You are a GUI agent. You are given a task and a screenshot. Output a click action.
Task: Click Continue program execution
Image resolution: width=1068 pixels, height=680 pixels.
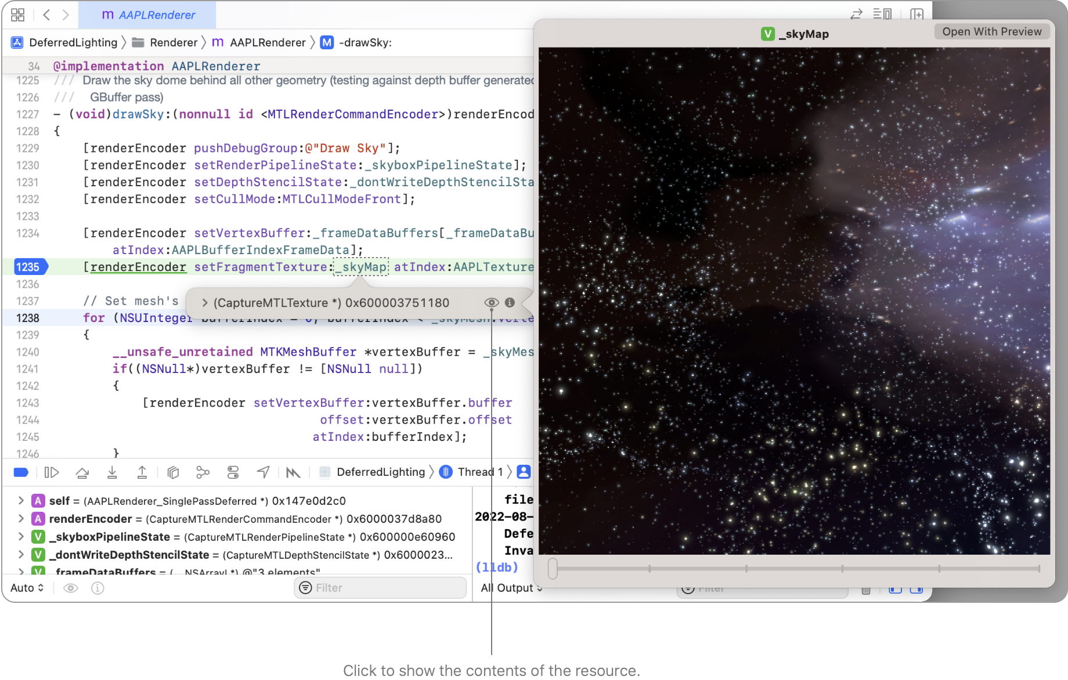tap(52, 472)
